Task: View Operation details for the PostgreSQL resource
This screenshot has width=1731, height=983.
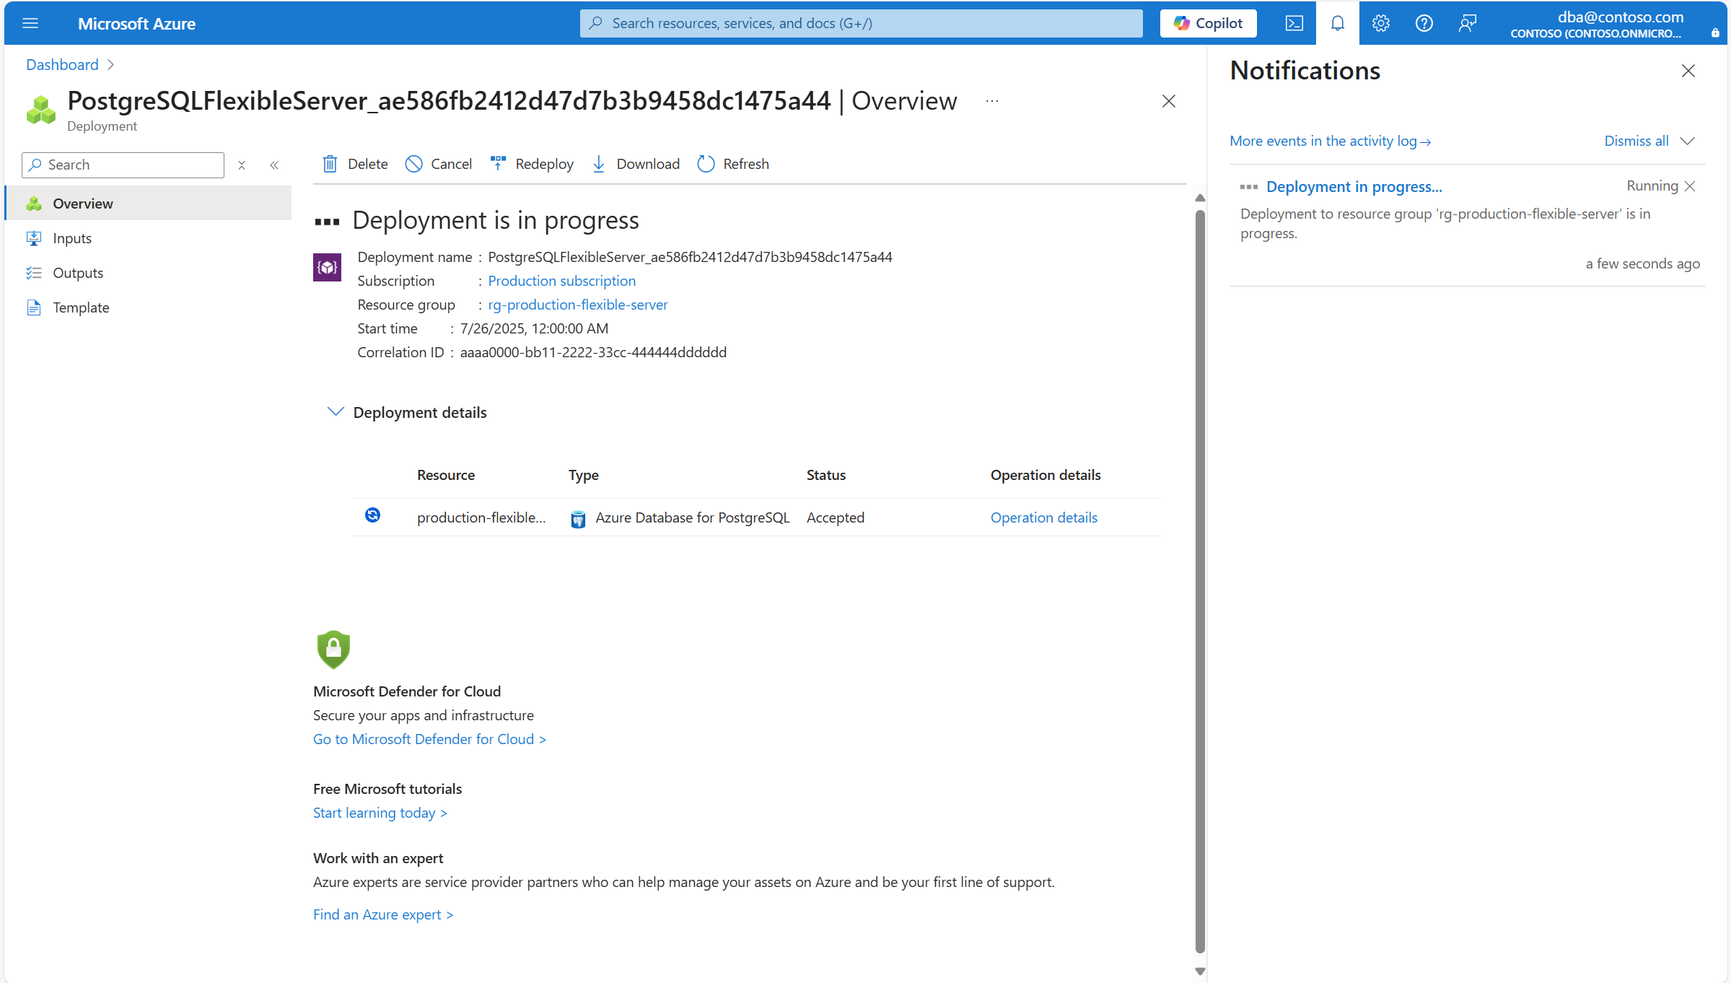Action: (x=1043, y=517)
